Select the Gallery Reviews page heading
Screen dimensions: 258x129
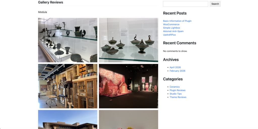tap(50, 2)
